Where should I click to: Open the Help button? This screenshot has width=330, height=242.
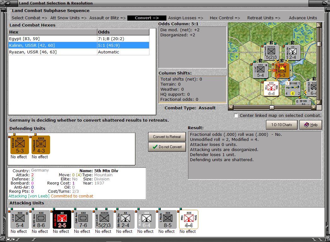point(311,125)
